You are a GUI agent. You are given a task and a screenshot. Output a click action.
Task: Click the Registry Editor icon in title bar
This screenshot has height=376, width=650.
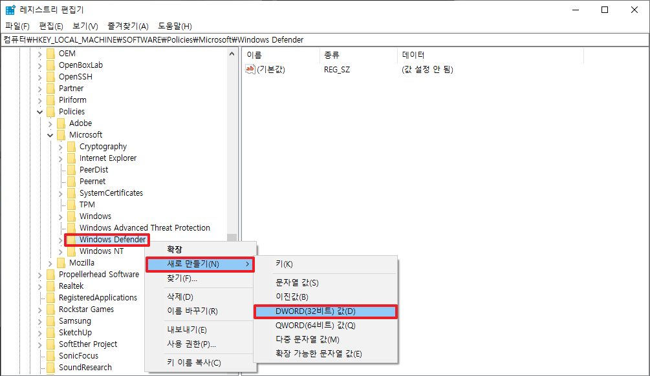coord(9,9)
